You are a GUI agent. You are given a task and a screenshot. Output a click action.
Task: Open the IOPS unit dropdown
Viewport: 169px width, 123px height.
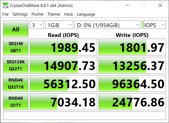click(x=154, y=25)
